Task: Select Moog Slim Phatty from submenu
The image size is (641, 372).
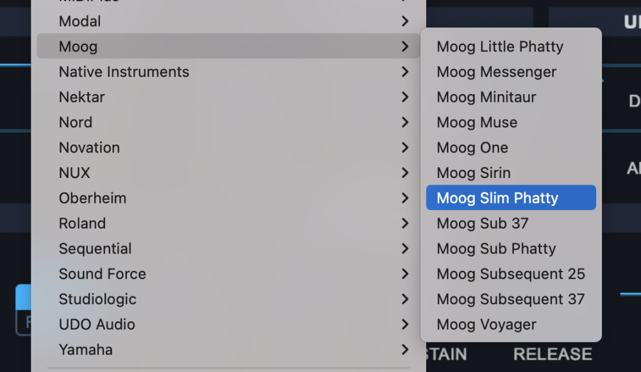Action: tap(497, 198)
